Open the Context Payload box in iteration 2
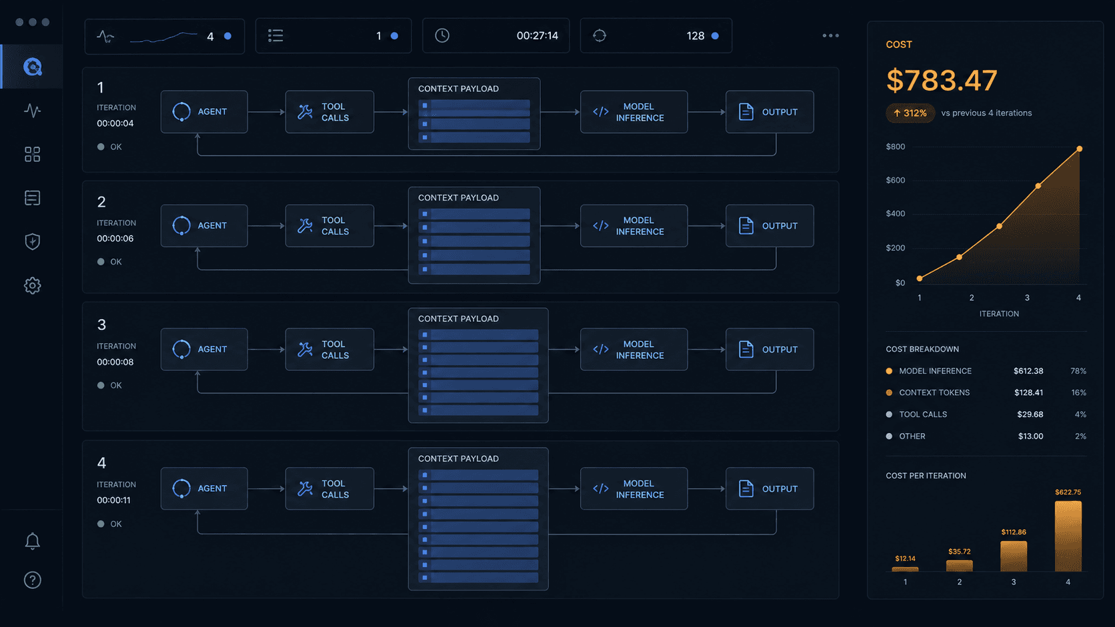This screenshot has height=627, width=1115. pyautogui.click(x=474, y=235)
